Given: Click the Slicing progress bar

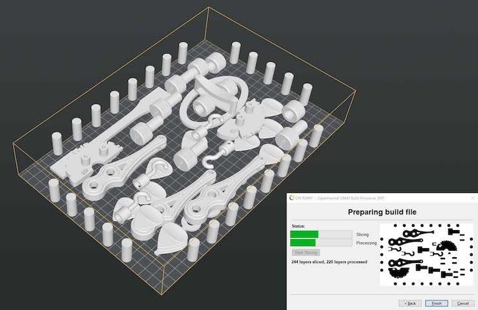Looking at the screenshot, I should pyautogui.click(x=320, y=235).
